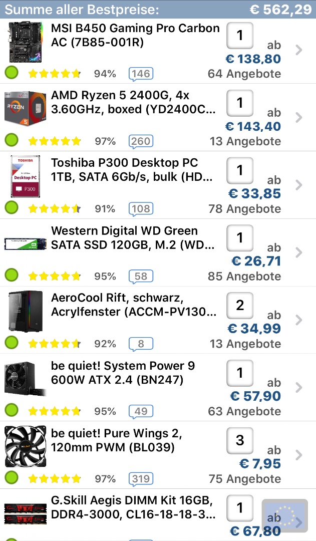
Task: Tap the star rating of be quiet! System Power 9
Action: point(55,411)
